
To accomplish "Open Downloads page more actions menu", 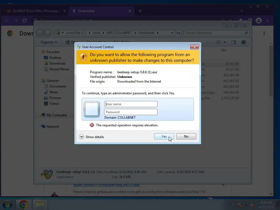I will coord(264,33).
